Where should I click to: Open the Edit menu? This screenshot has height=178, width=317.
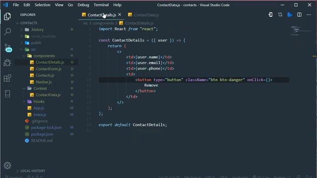(x=26, y=5)
